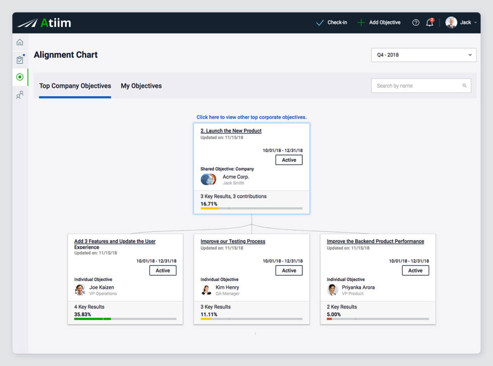493x366 pixels.
Task: Click the view other top corporate objectives link
Action: pyautogui.click(x=251, y=117)
